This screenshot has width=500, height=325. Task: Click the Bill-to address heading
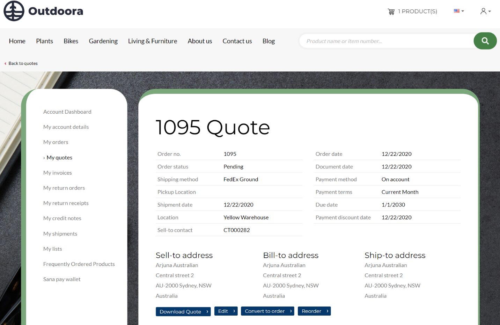click(x=291, y=255)
